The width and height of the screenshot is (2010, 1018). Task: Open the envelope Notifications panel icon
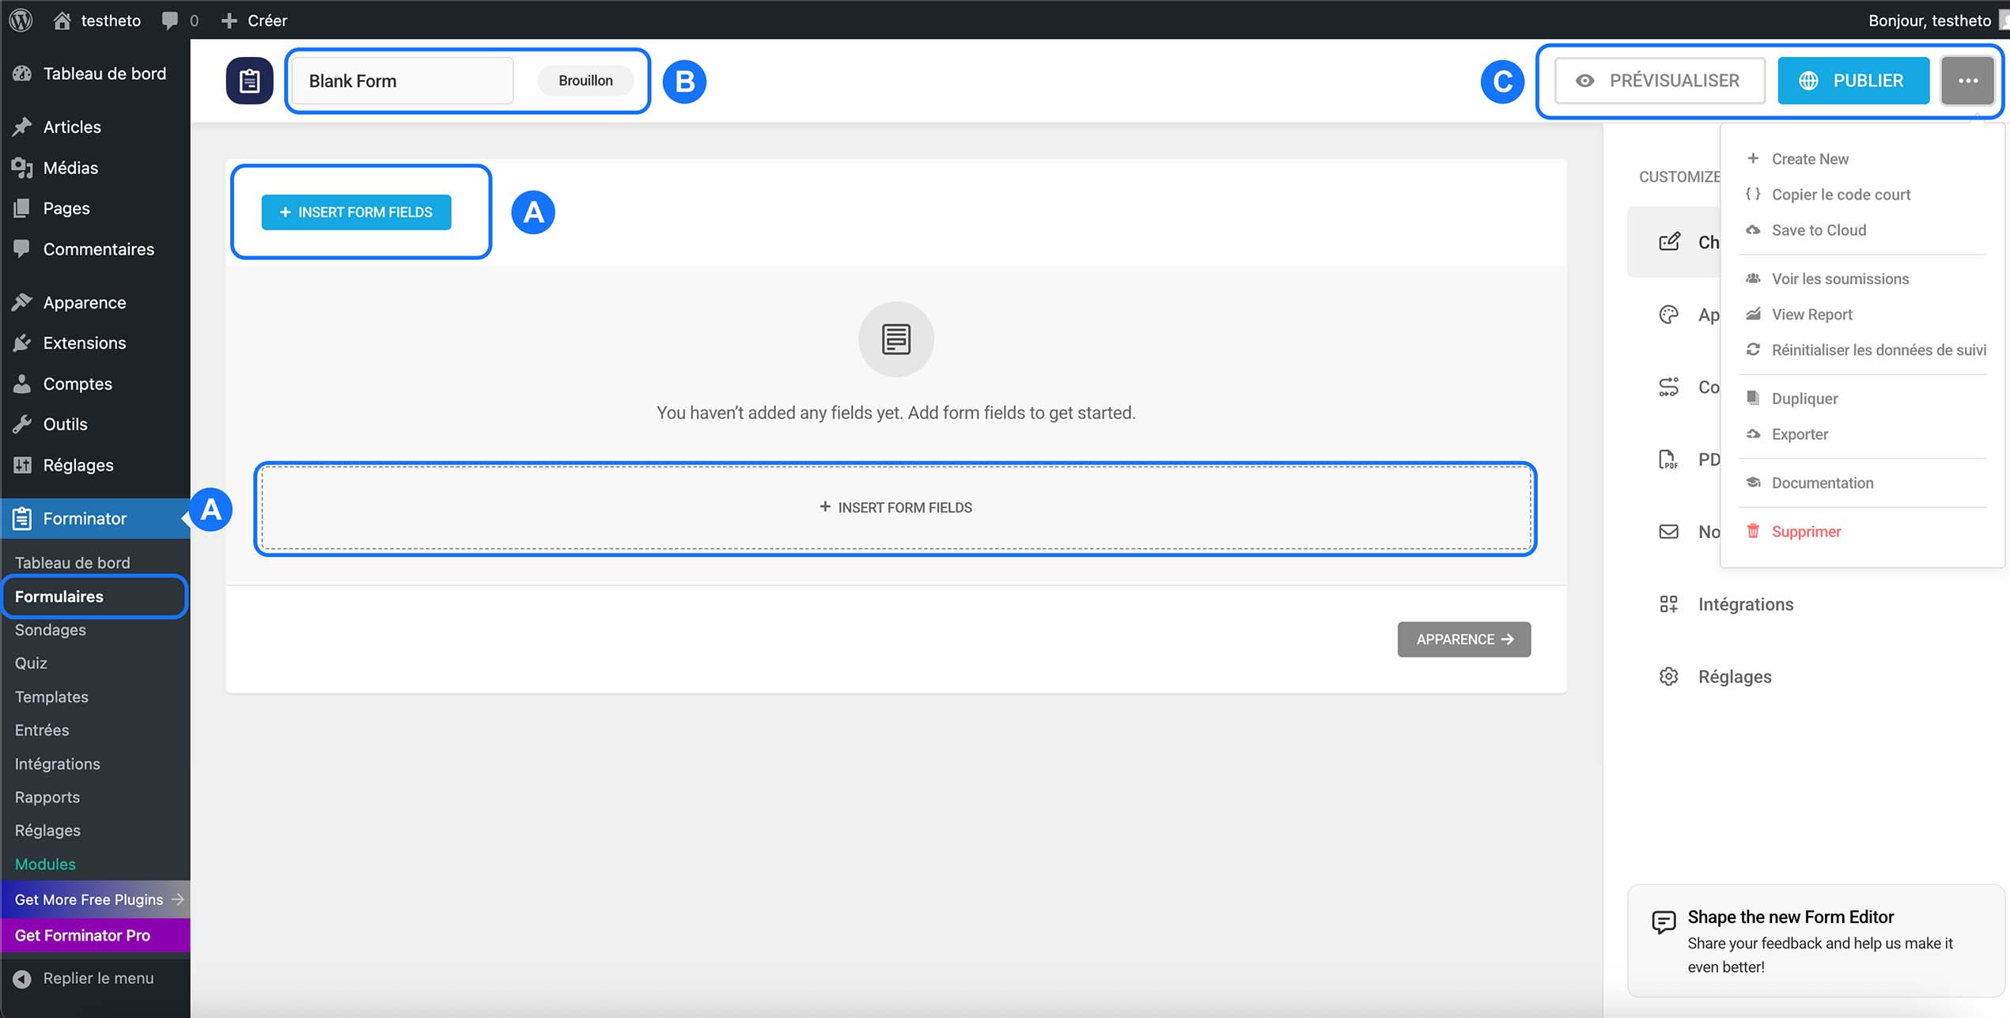point(1669,532)
